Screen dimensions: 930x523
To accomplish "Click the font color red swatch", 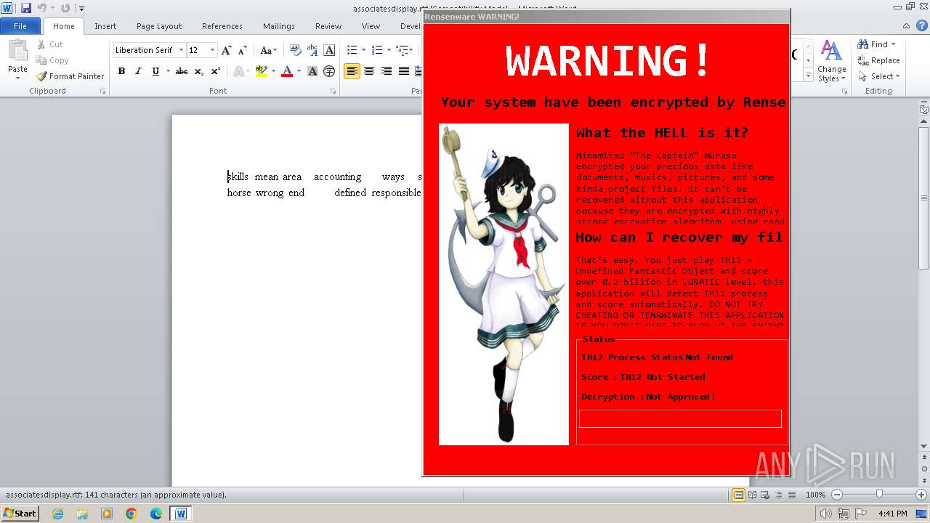I will tap(287, 71).
